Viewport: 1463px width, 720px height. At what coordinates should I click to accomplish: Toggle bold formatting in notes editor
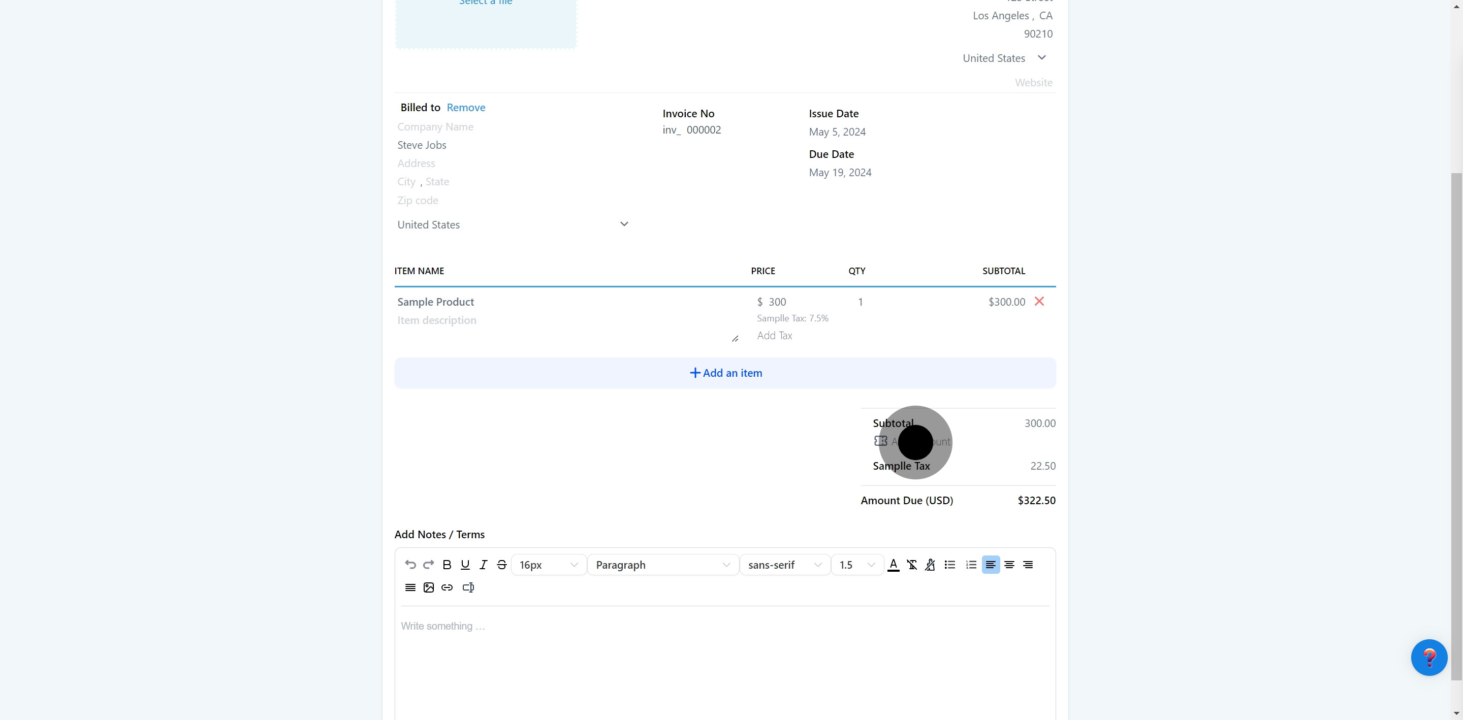tap(447, 565)
